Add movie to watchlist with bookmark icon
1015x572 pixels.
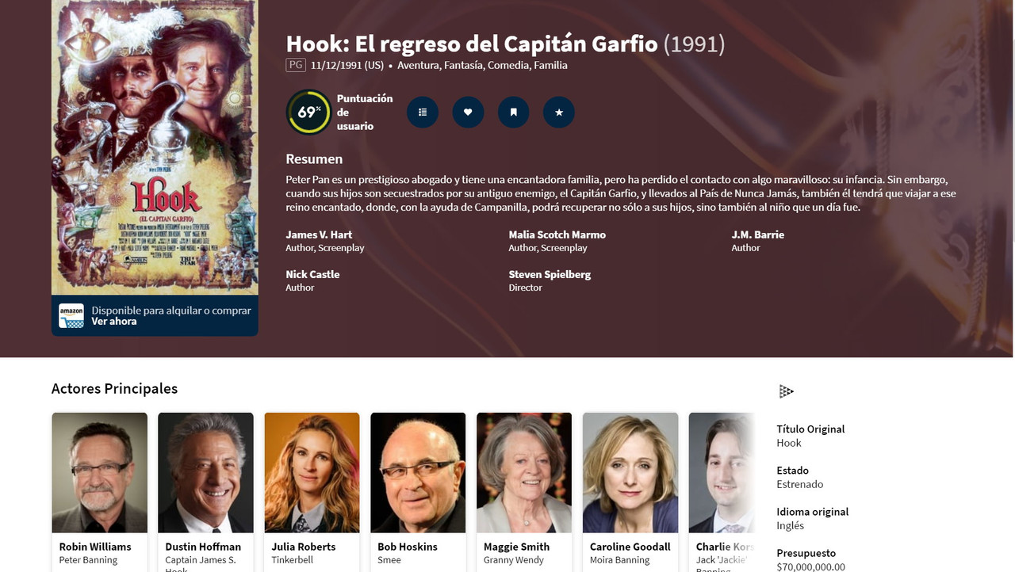click(x=513, y=112)
